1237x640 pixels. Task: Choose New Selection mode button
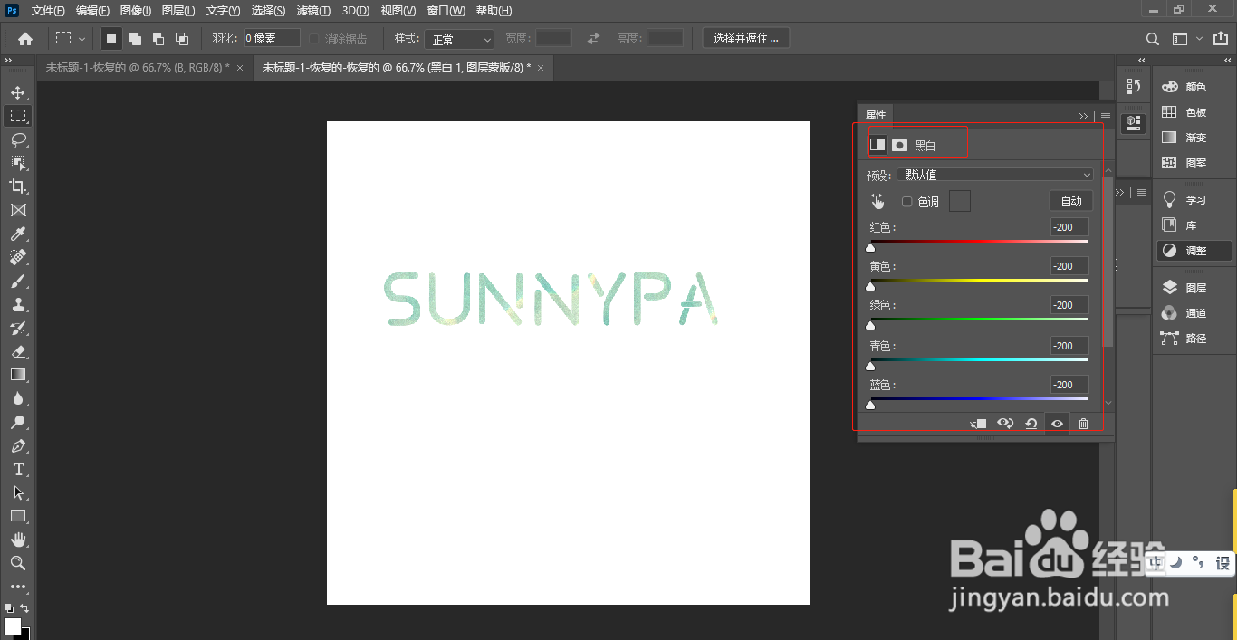pyautogui.click(x=111, y=39)
